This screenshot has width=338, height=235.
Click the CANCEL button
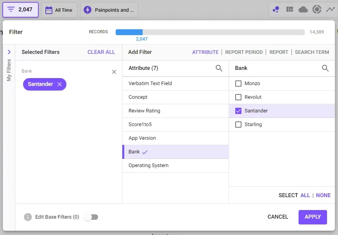[278, 217]
